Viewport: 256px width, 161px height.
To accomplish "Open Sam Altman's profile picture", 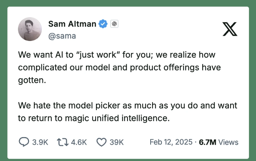I will [30, 29].
